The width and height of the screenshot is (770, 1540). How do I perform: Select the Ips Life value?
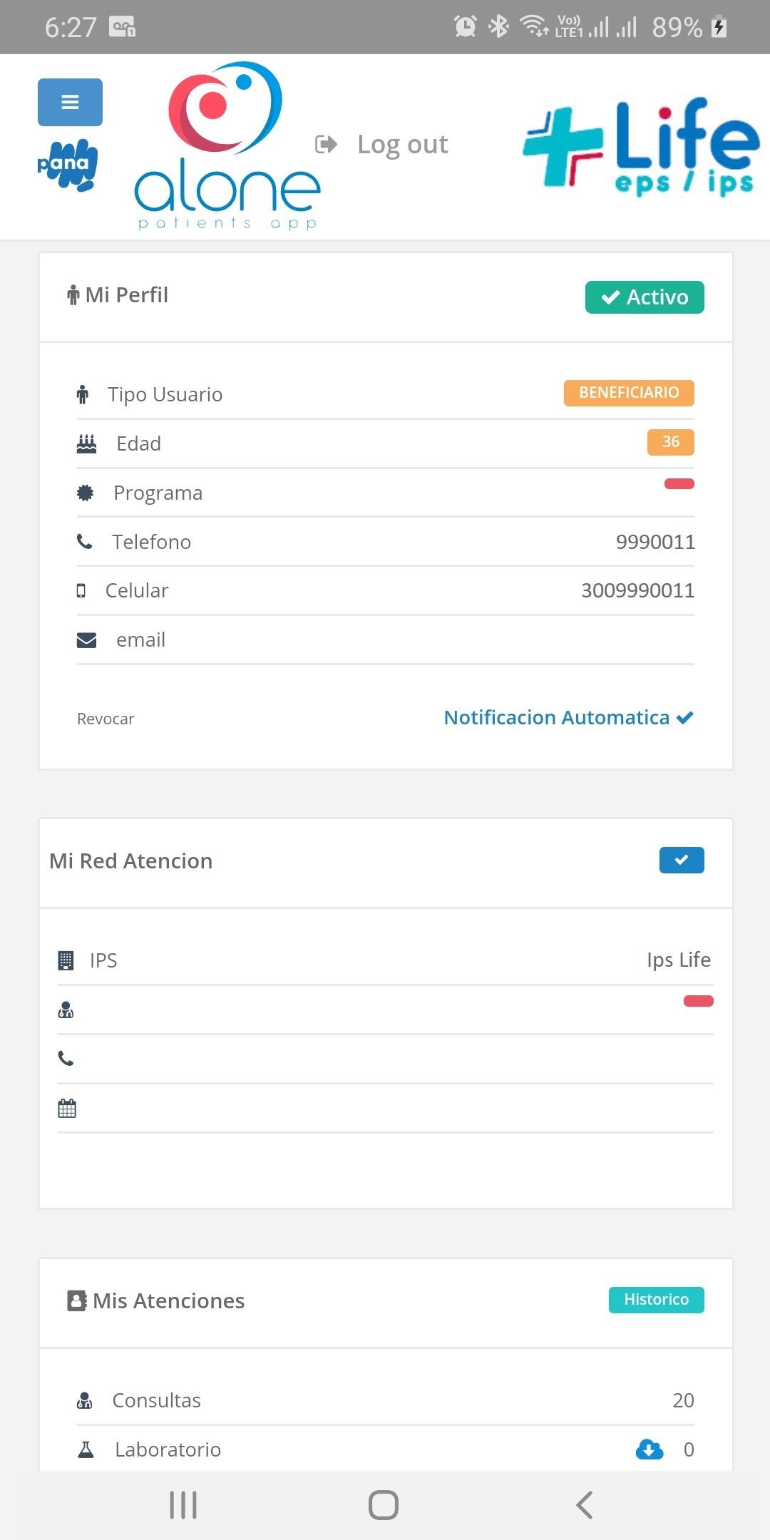(x=679, y=960)
